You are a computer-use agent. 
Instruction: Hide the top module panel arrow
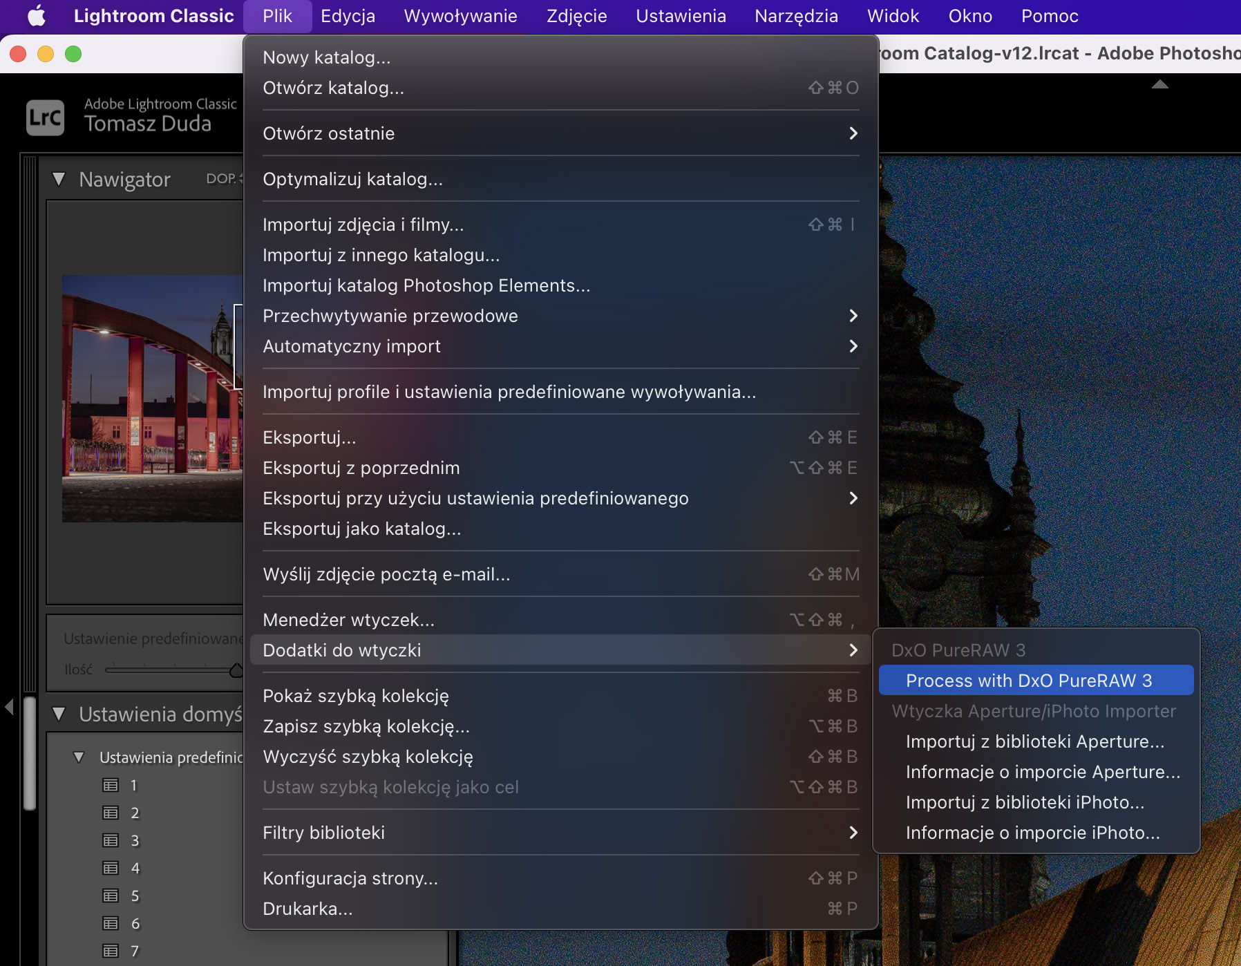[1160, 84]
